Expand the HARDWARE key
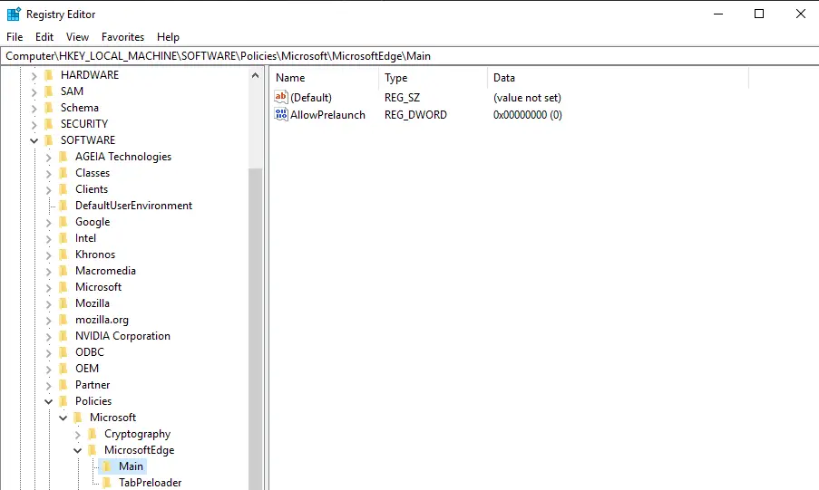 coord(34,76)
